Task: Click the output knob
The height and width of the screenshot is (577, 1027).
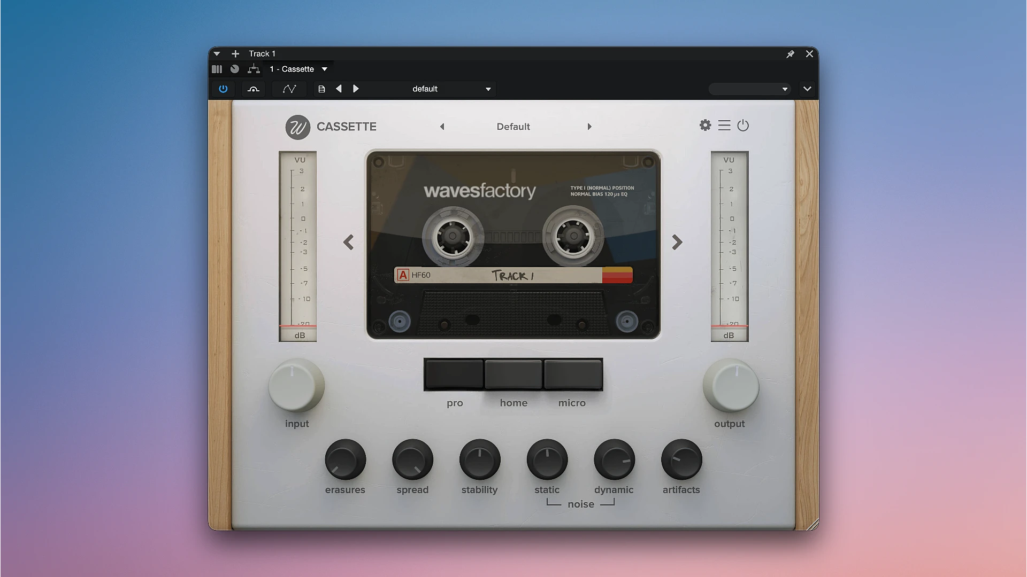Action: coord(731,386)
